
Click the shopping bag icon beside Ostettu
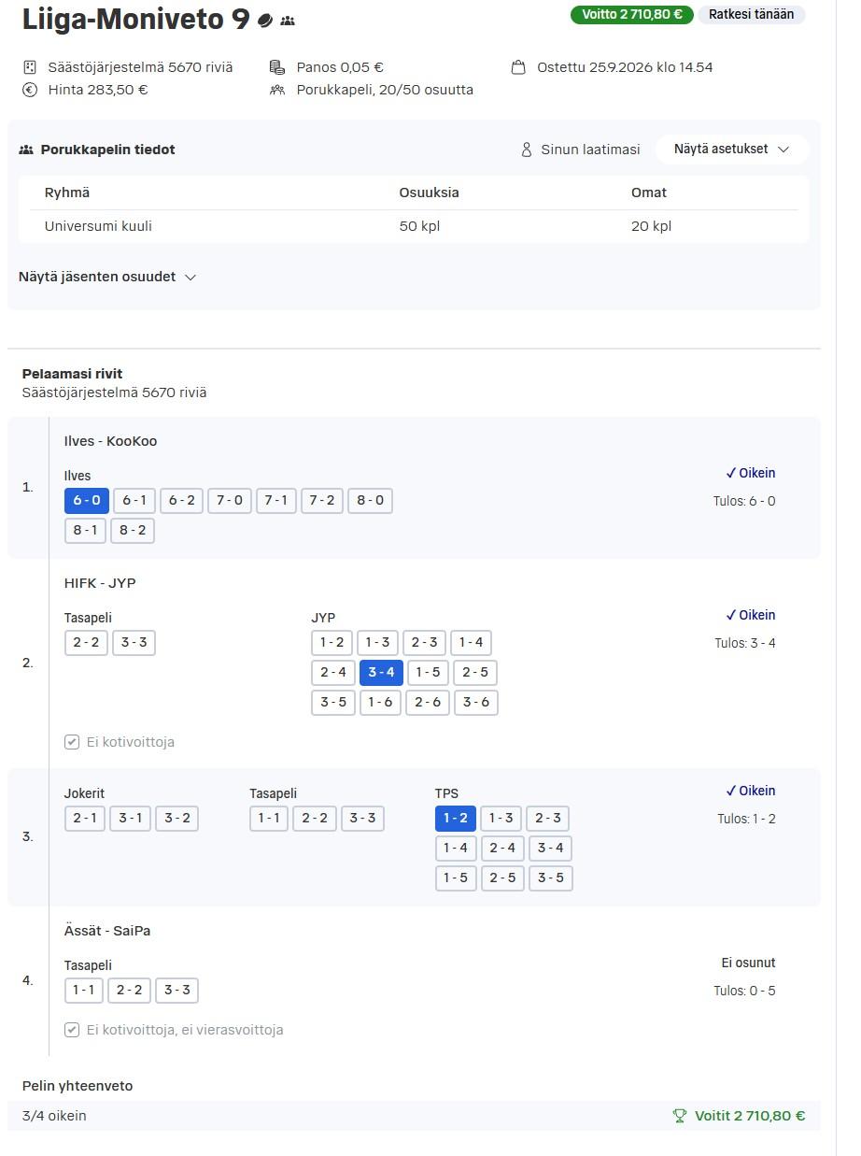tap(518, 67)
